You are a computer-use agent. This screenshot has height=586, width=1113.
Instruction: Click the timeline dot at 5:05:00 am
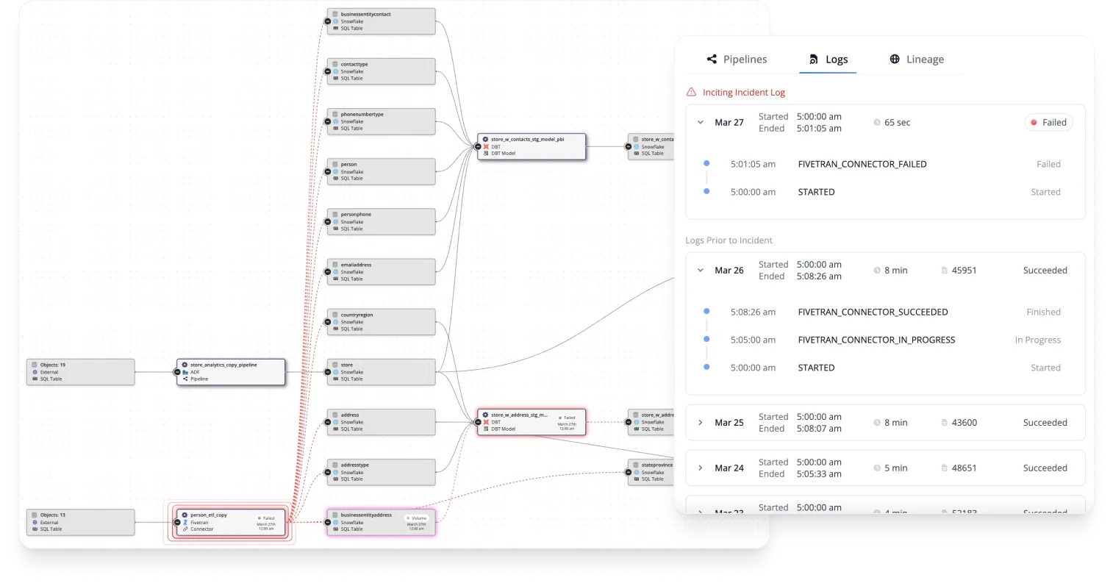[x=706, y=339]
